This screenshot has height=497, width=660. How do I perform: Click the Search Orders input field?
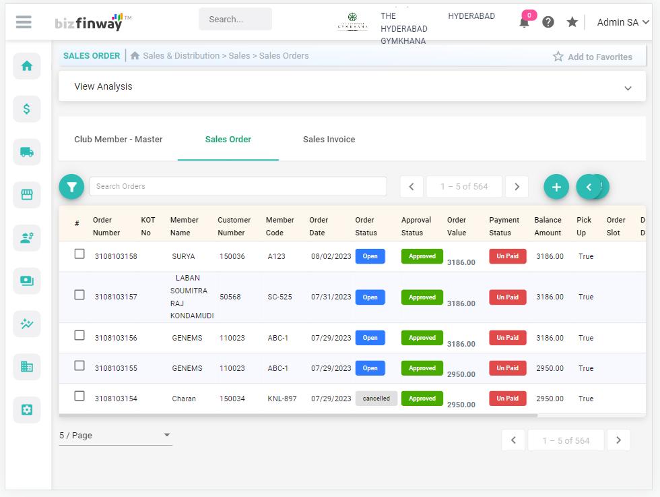(x=238, y=186)
